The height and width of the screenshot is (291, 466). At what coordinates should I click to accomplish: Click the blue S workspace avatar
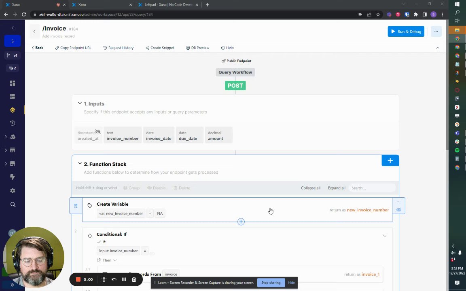(x=13, y=41)
